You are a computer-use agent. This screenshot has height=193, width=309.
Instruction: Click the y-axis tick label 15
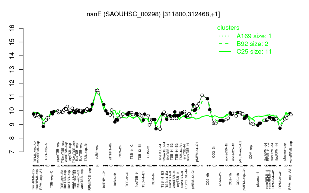click(12, 42)
